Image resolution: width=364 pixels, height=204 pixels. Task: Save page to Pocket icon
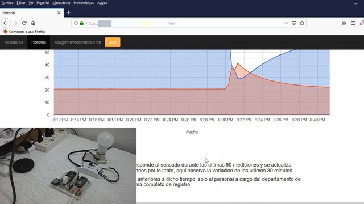click(x=294, y=23)
